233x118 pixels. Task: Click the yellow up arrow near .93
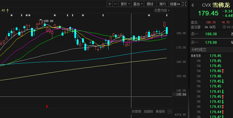pos(8,10)
